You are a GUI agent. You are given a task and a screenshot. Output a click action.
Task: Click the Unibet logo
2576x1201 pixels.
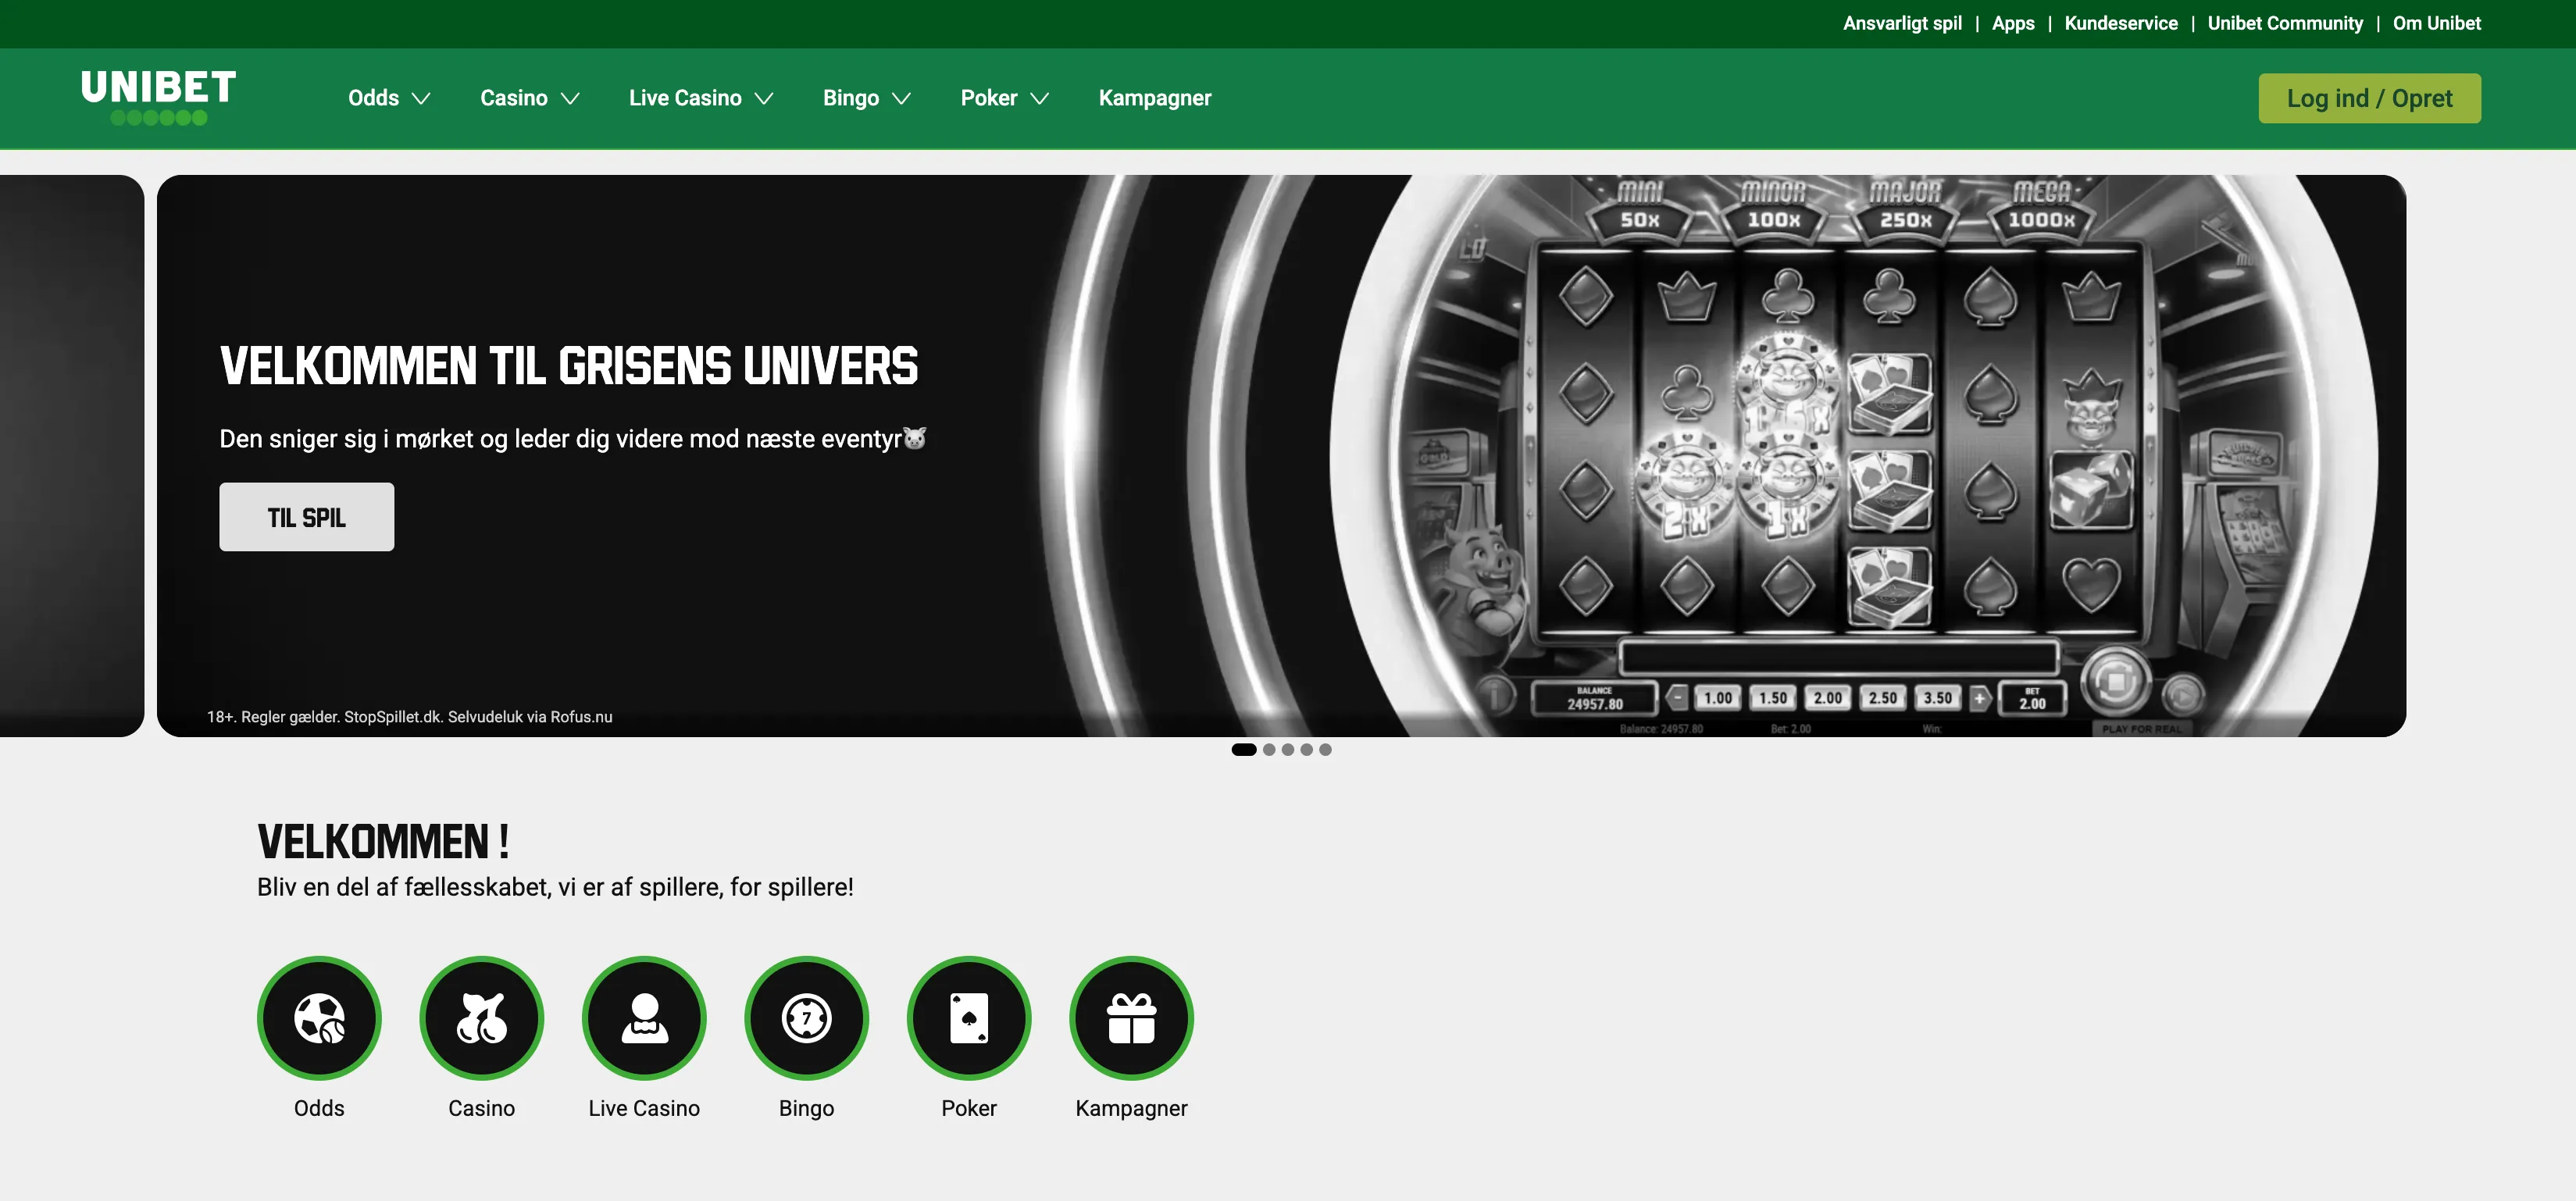point(158,98)
